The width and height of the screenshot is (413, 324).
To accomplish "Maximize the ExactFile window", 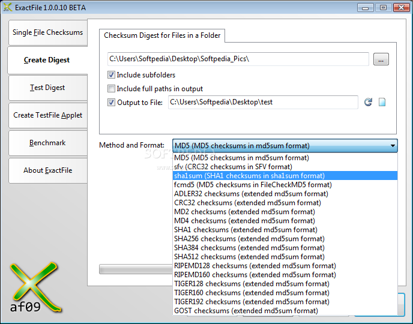I will [383, 7].
